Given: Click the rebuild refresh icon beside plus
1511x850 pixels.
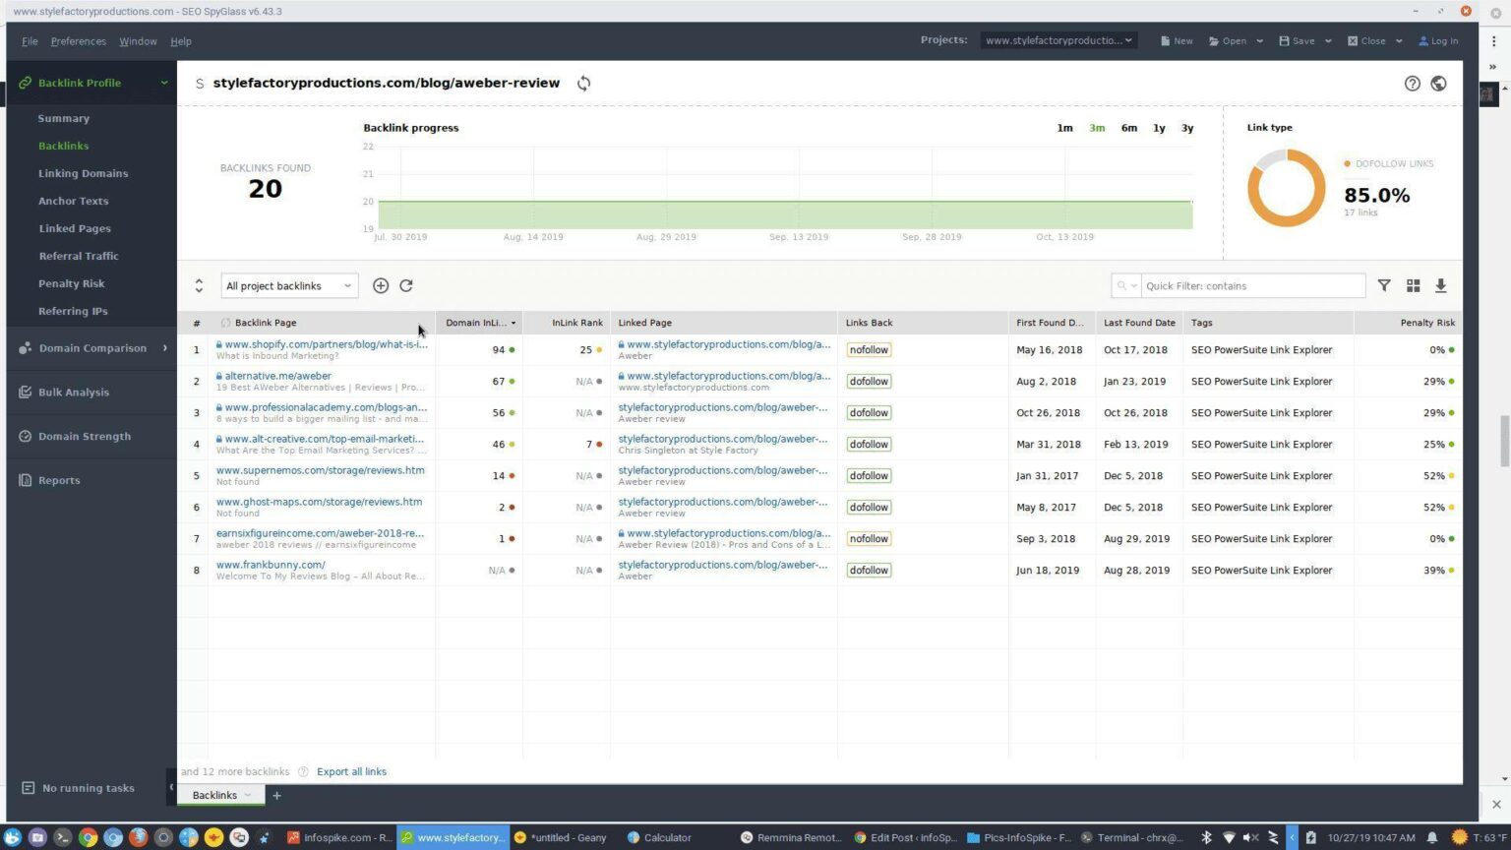Looking at the screenshot, I should (x=406, y=285).
